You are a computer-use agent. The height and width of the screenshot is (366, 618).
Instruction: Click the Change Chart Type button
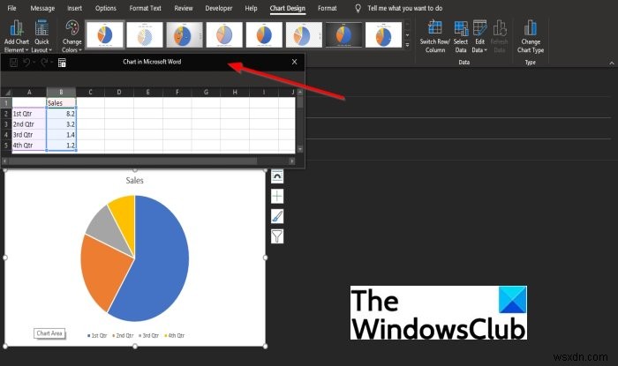click(530, 36)
